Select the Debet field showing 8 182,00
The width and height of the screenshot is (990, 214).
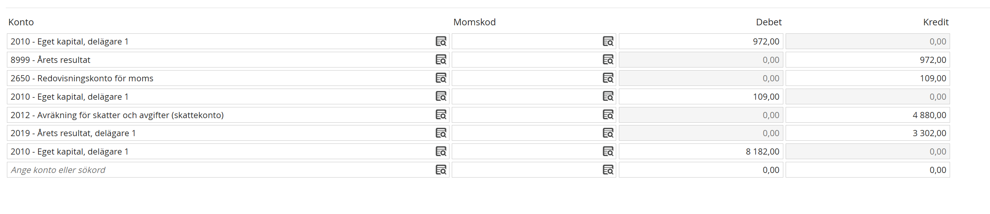point(700,151)
